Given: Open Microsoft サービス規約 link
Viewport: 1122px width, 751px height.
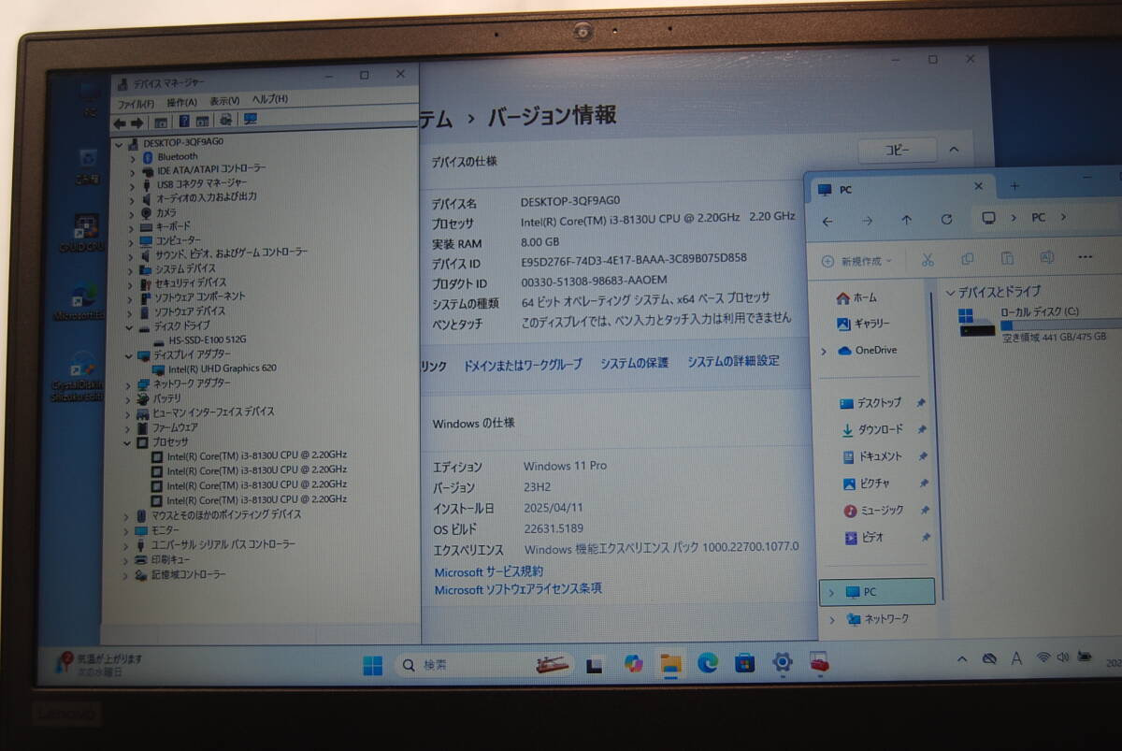Looking at the screenshot, I should (488, 571).
